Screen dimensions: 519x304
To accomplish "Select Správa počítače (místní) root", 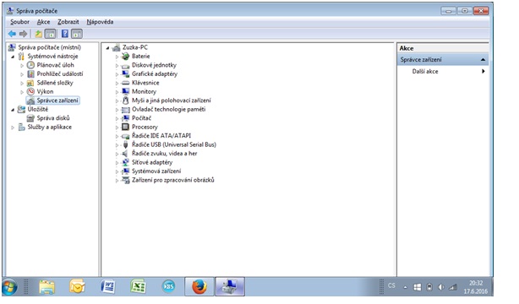I will click(49, 47).
